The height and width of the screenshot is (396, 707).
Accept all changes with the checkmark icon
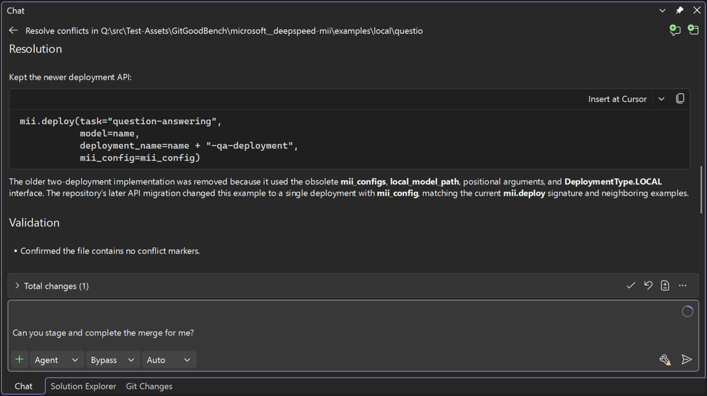630,286
